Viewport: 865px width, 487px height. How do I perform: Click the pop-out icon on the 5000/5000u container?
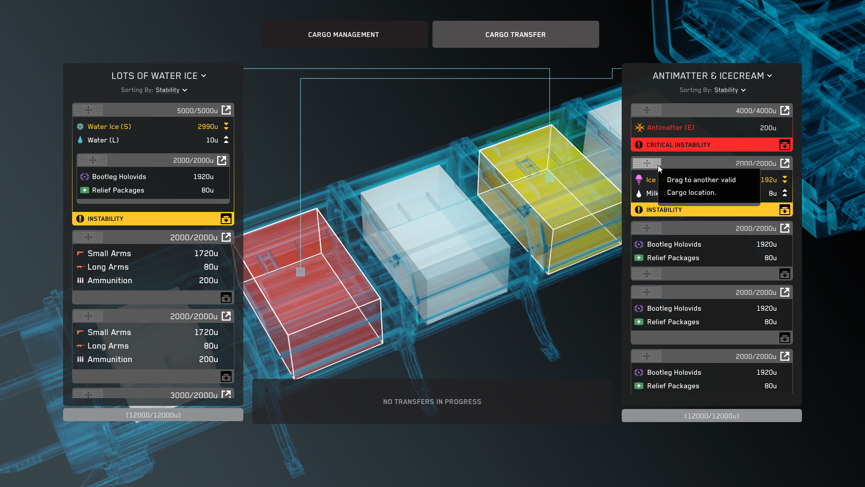[226, 110]
